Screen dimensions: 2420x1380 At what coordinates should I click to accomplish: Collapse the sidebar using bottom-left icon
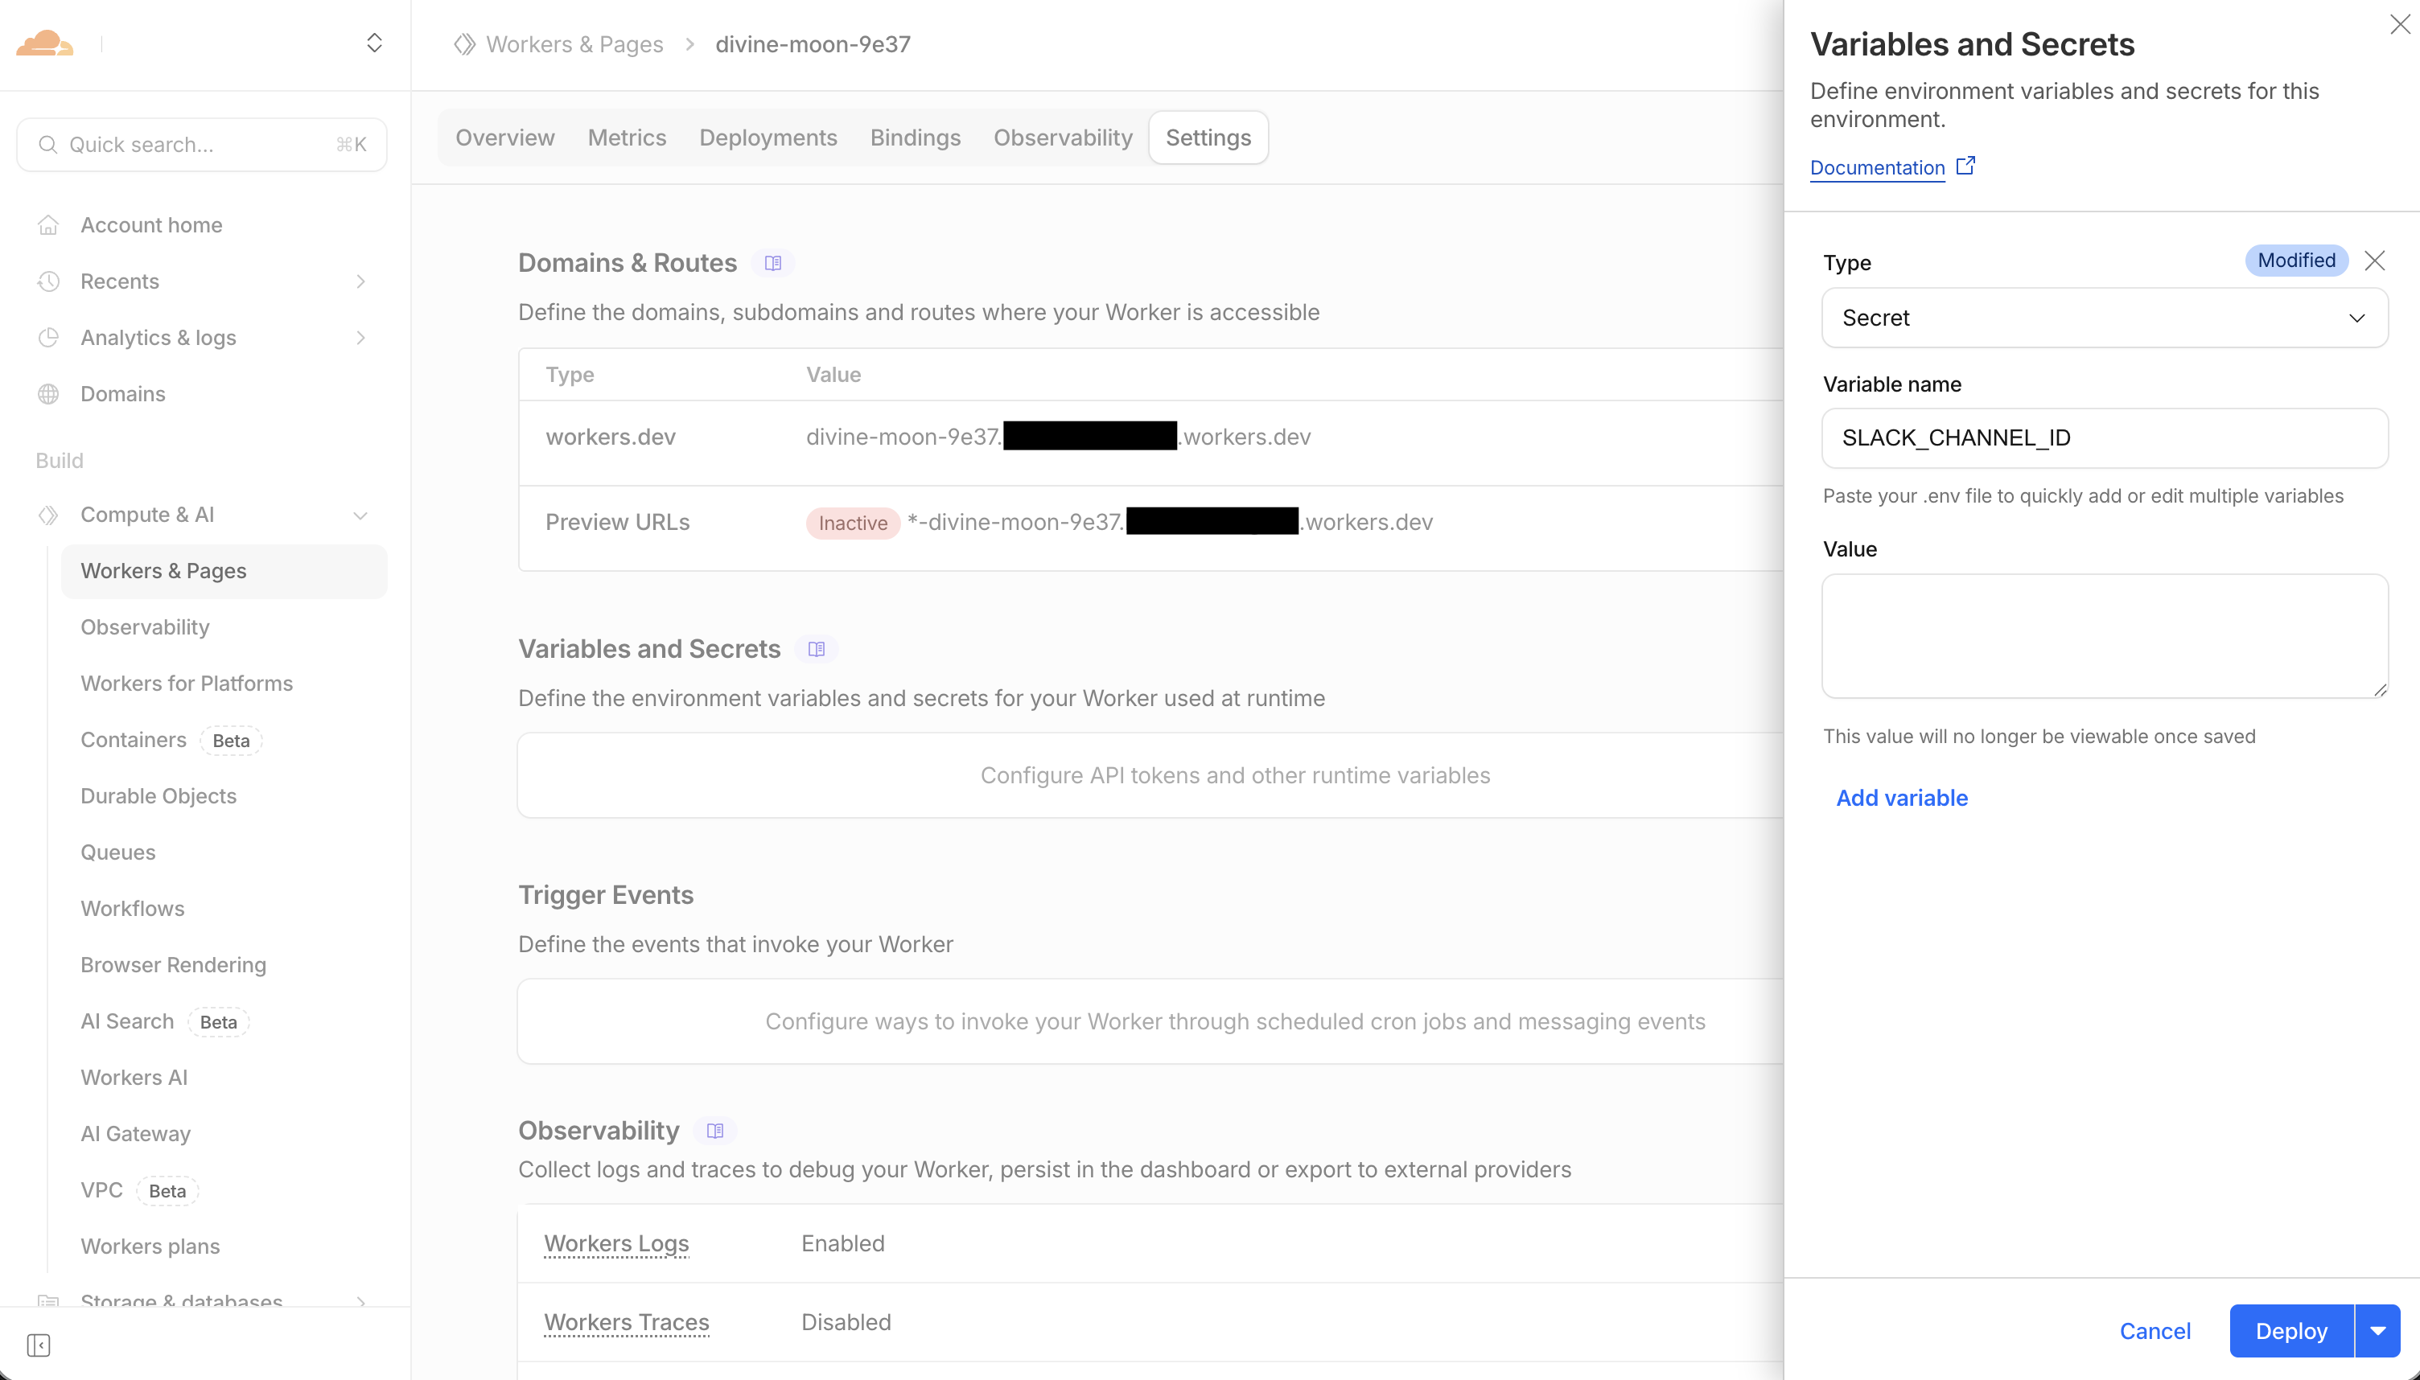point(39,1345)
